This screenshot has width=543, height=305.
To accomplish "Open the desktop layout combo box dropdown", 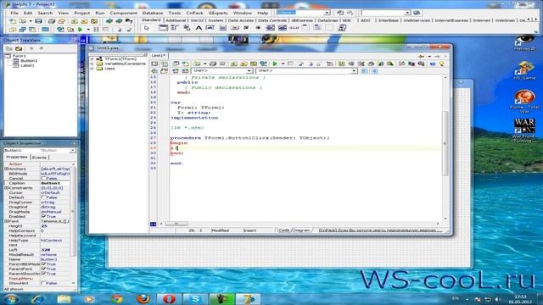I will click(x=327, y=13).
